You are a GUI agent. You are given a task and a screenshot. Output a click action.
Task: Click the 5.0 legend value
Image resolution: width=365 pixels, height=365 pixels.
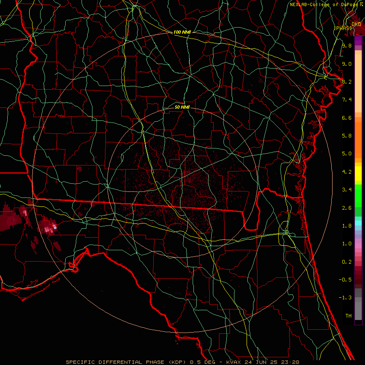point(347,154)
